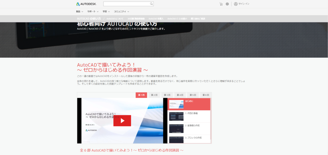Viewport: 328px width, 155px height.
Task: Open the AutoCAD について link
Action: (115, 19)
